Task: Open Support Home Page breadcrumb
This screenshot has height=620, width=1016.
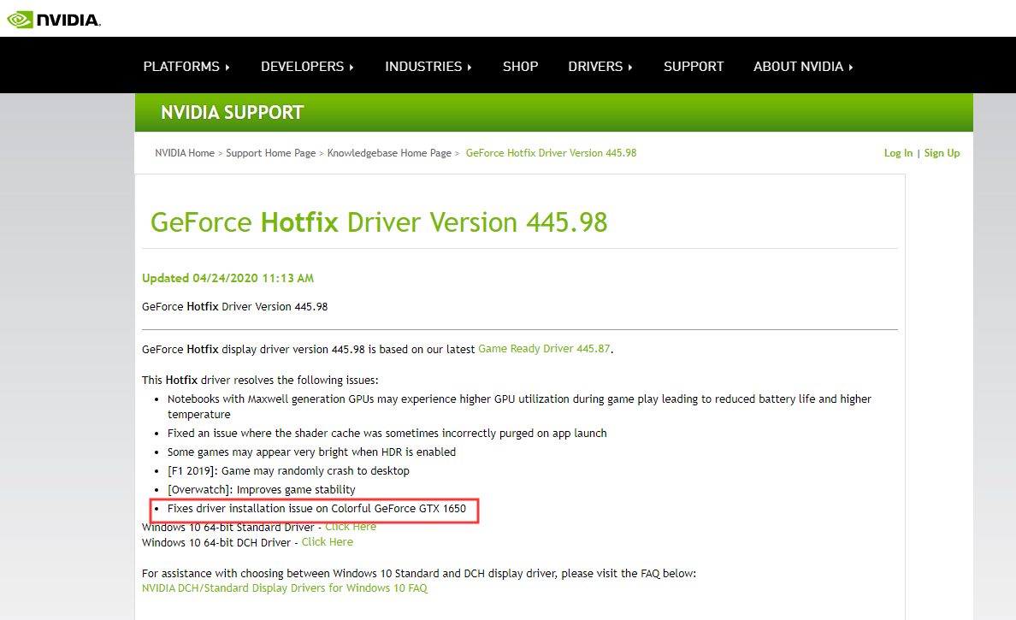Action: tap(271, 153)
